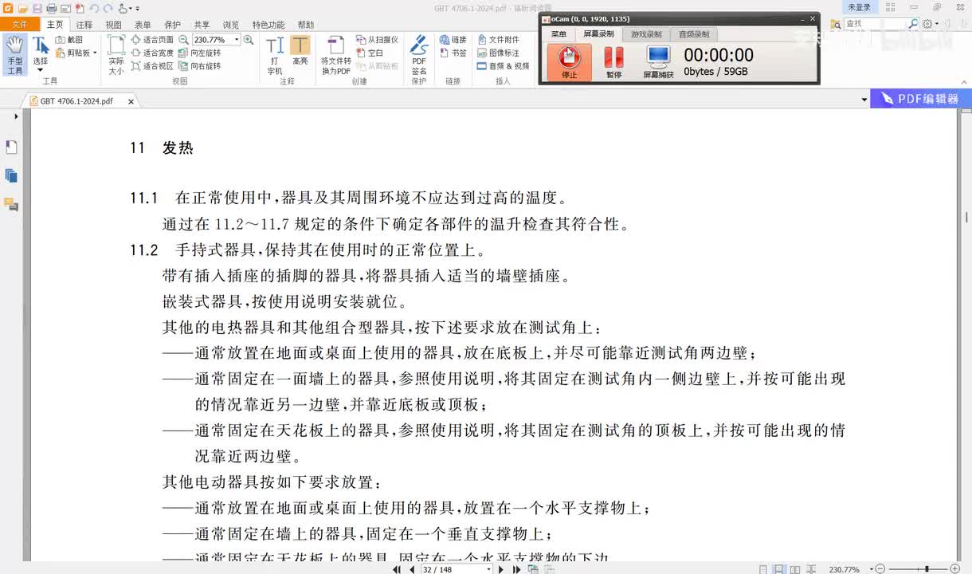Choose Fit Page (适合页面)
The width and height of the screenshot is (972, 574).
152,39
